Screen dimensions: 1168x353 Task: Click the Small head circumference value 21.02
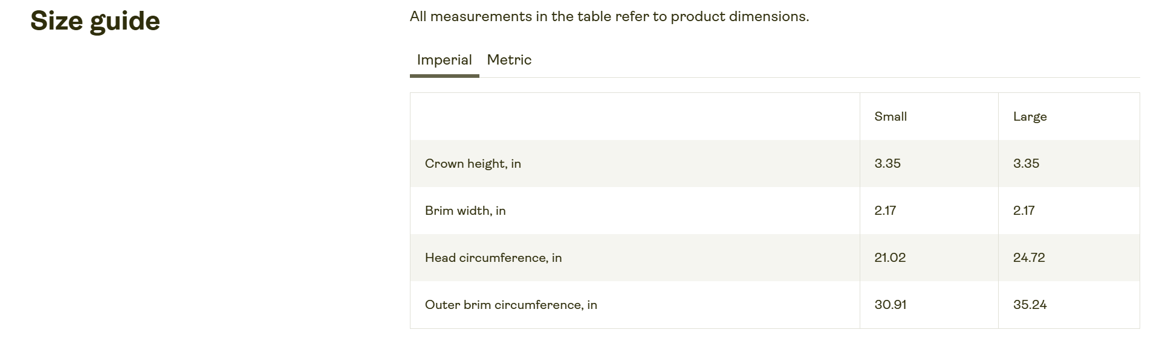tap(890, 258)
